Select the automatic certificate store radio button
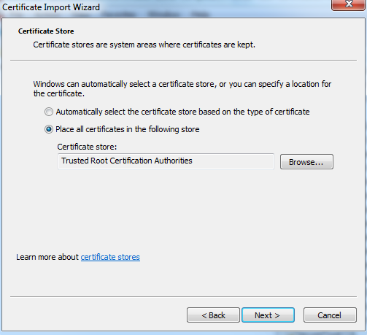The image size is (367, 335). tap(49, 112)
